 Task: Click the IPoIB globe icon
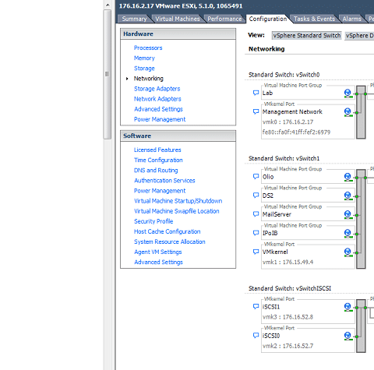tap(348, 234)
